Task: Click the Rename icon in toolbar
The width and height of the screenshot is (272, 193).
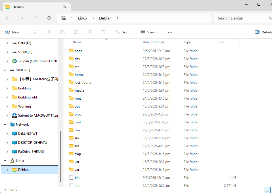Action: (76, 32)
